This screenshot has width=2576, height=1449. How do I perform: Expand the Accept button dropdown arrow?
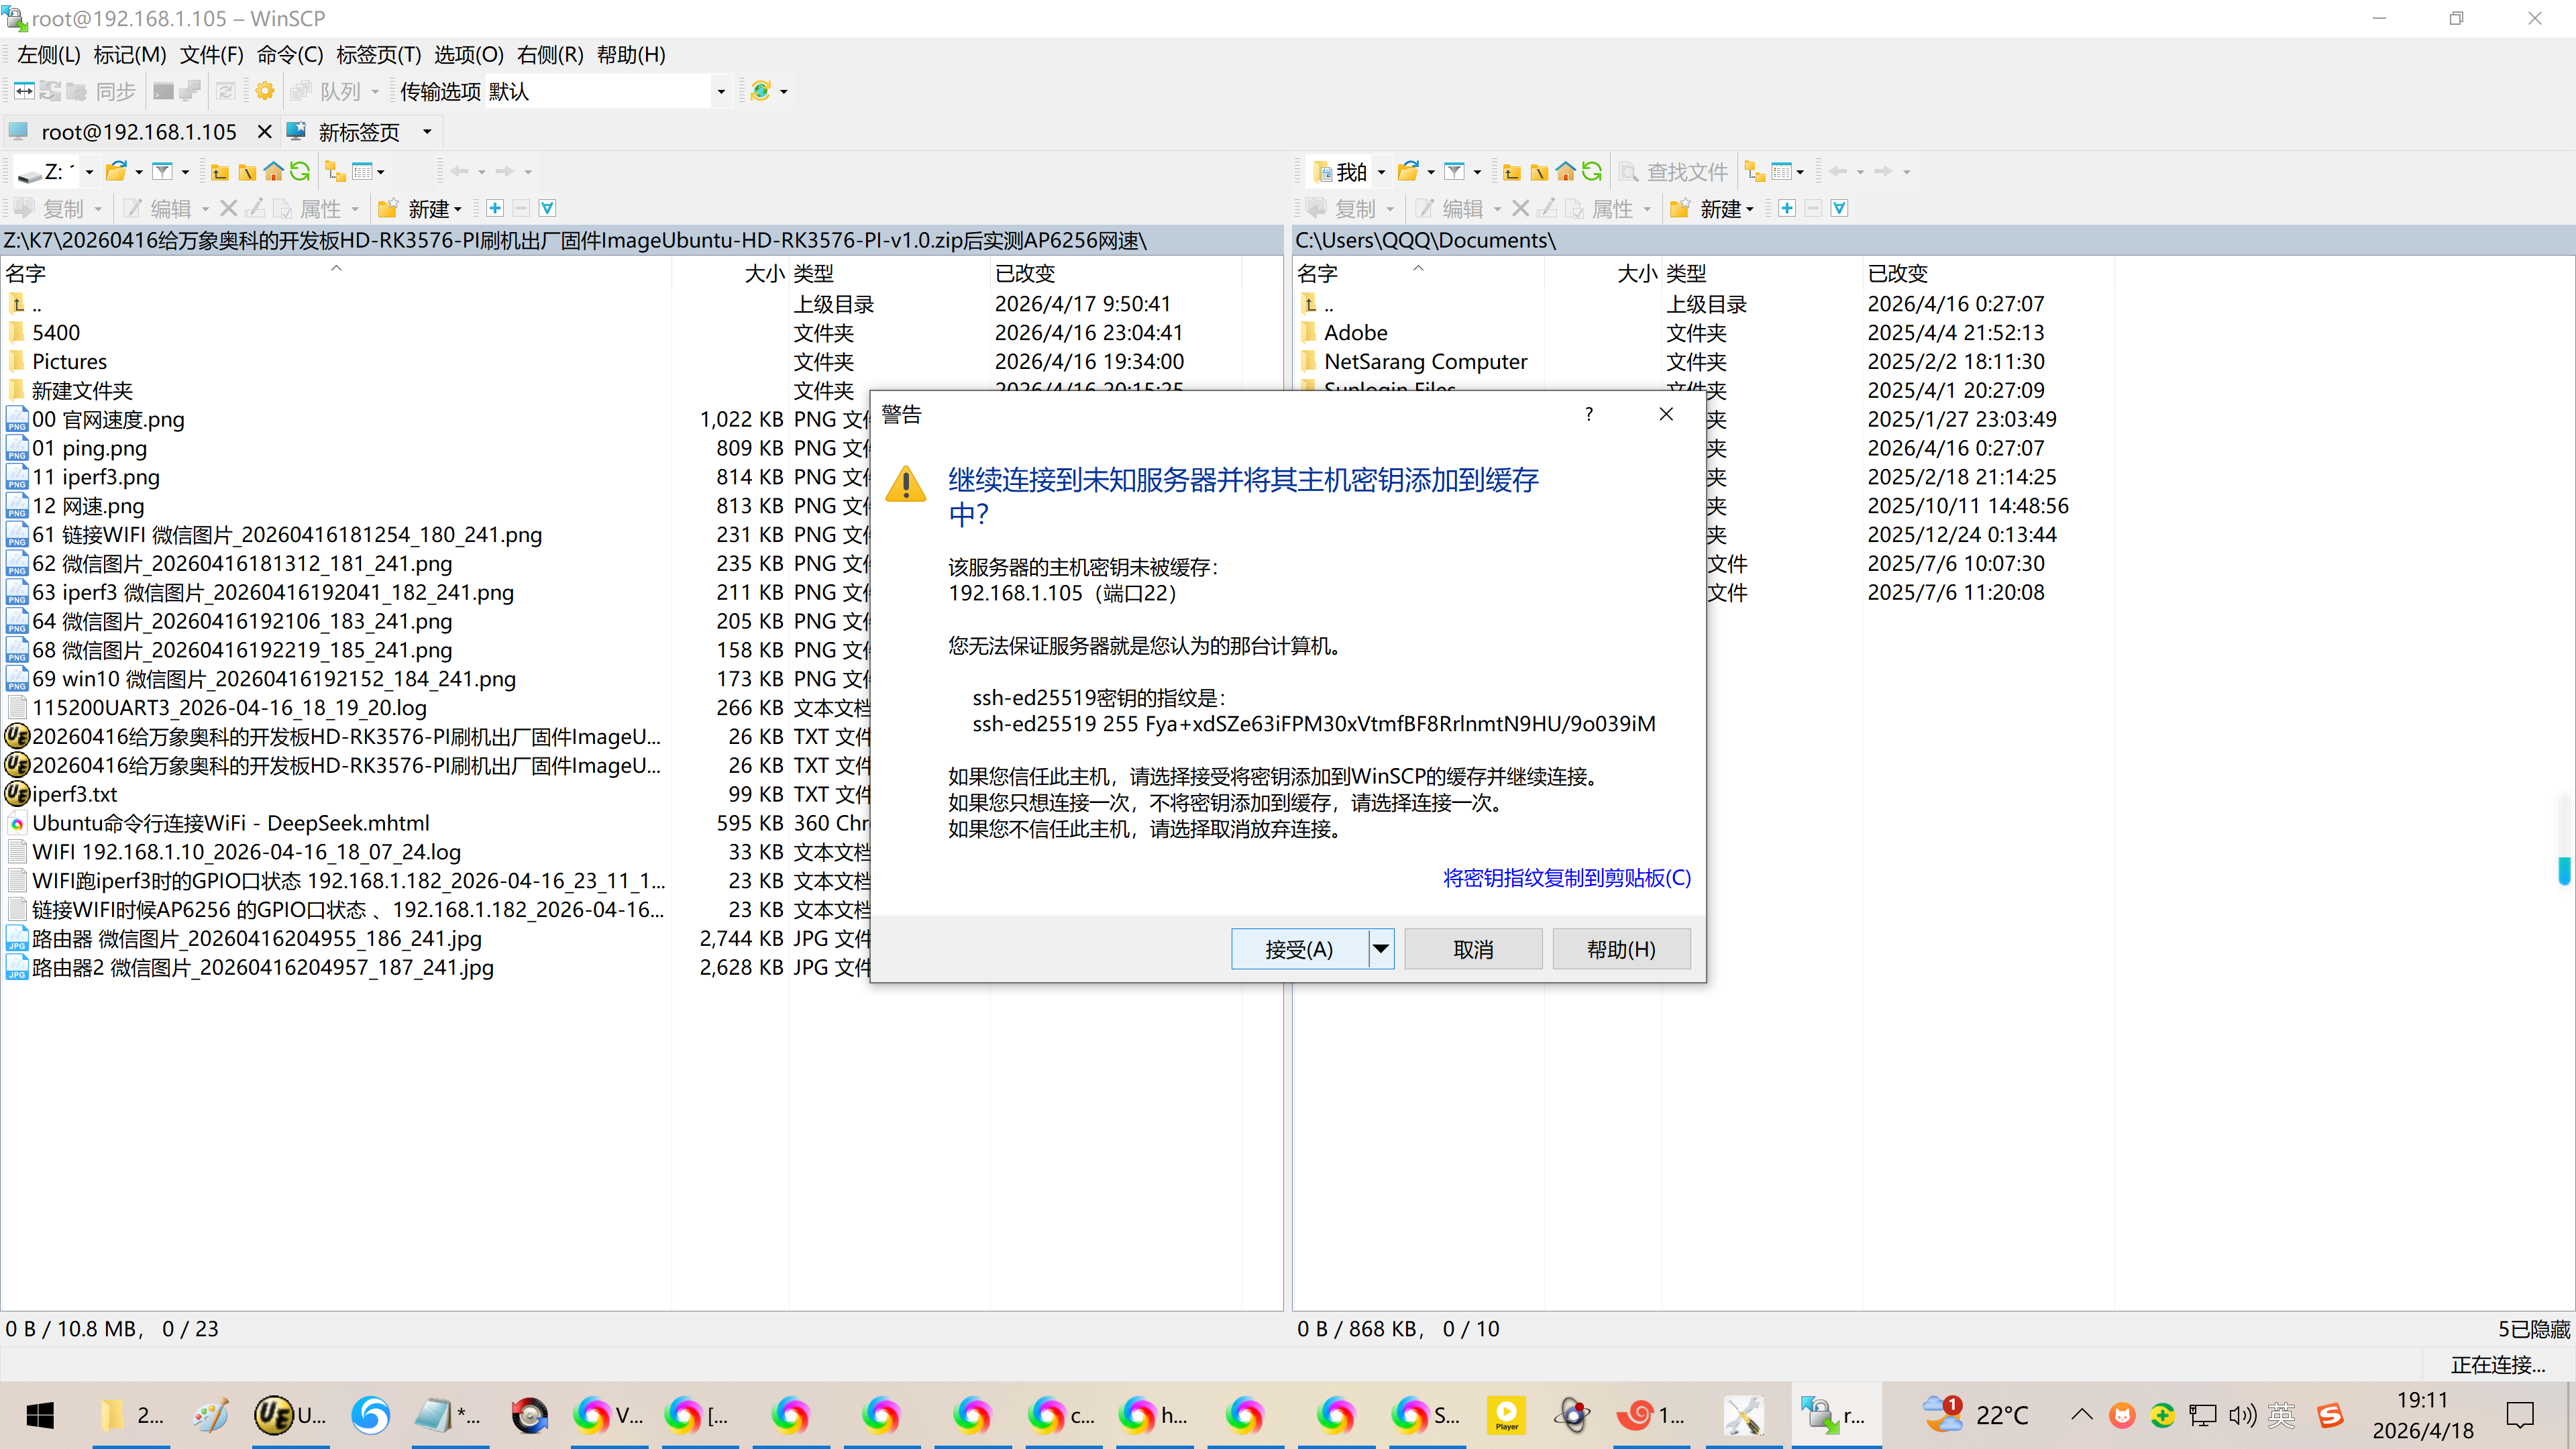coord(1381,949)
